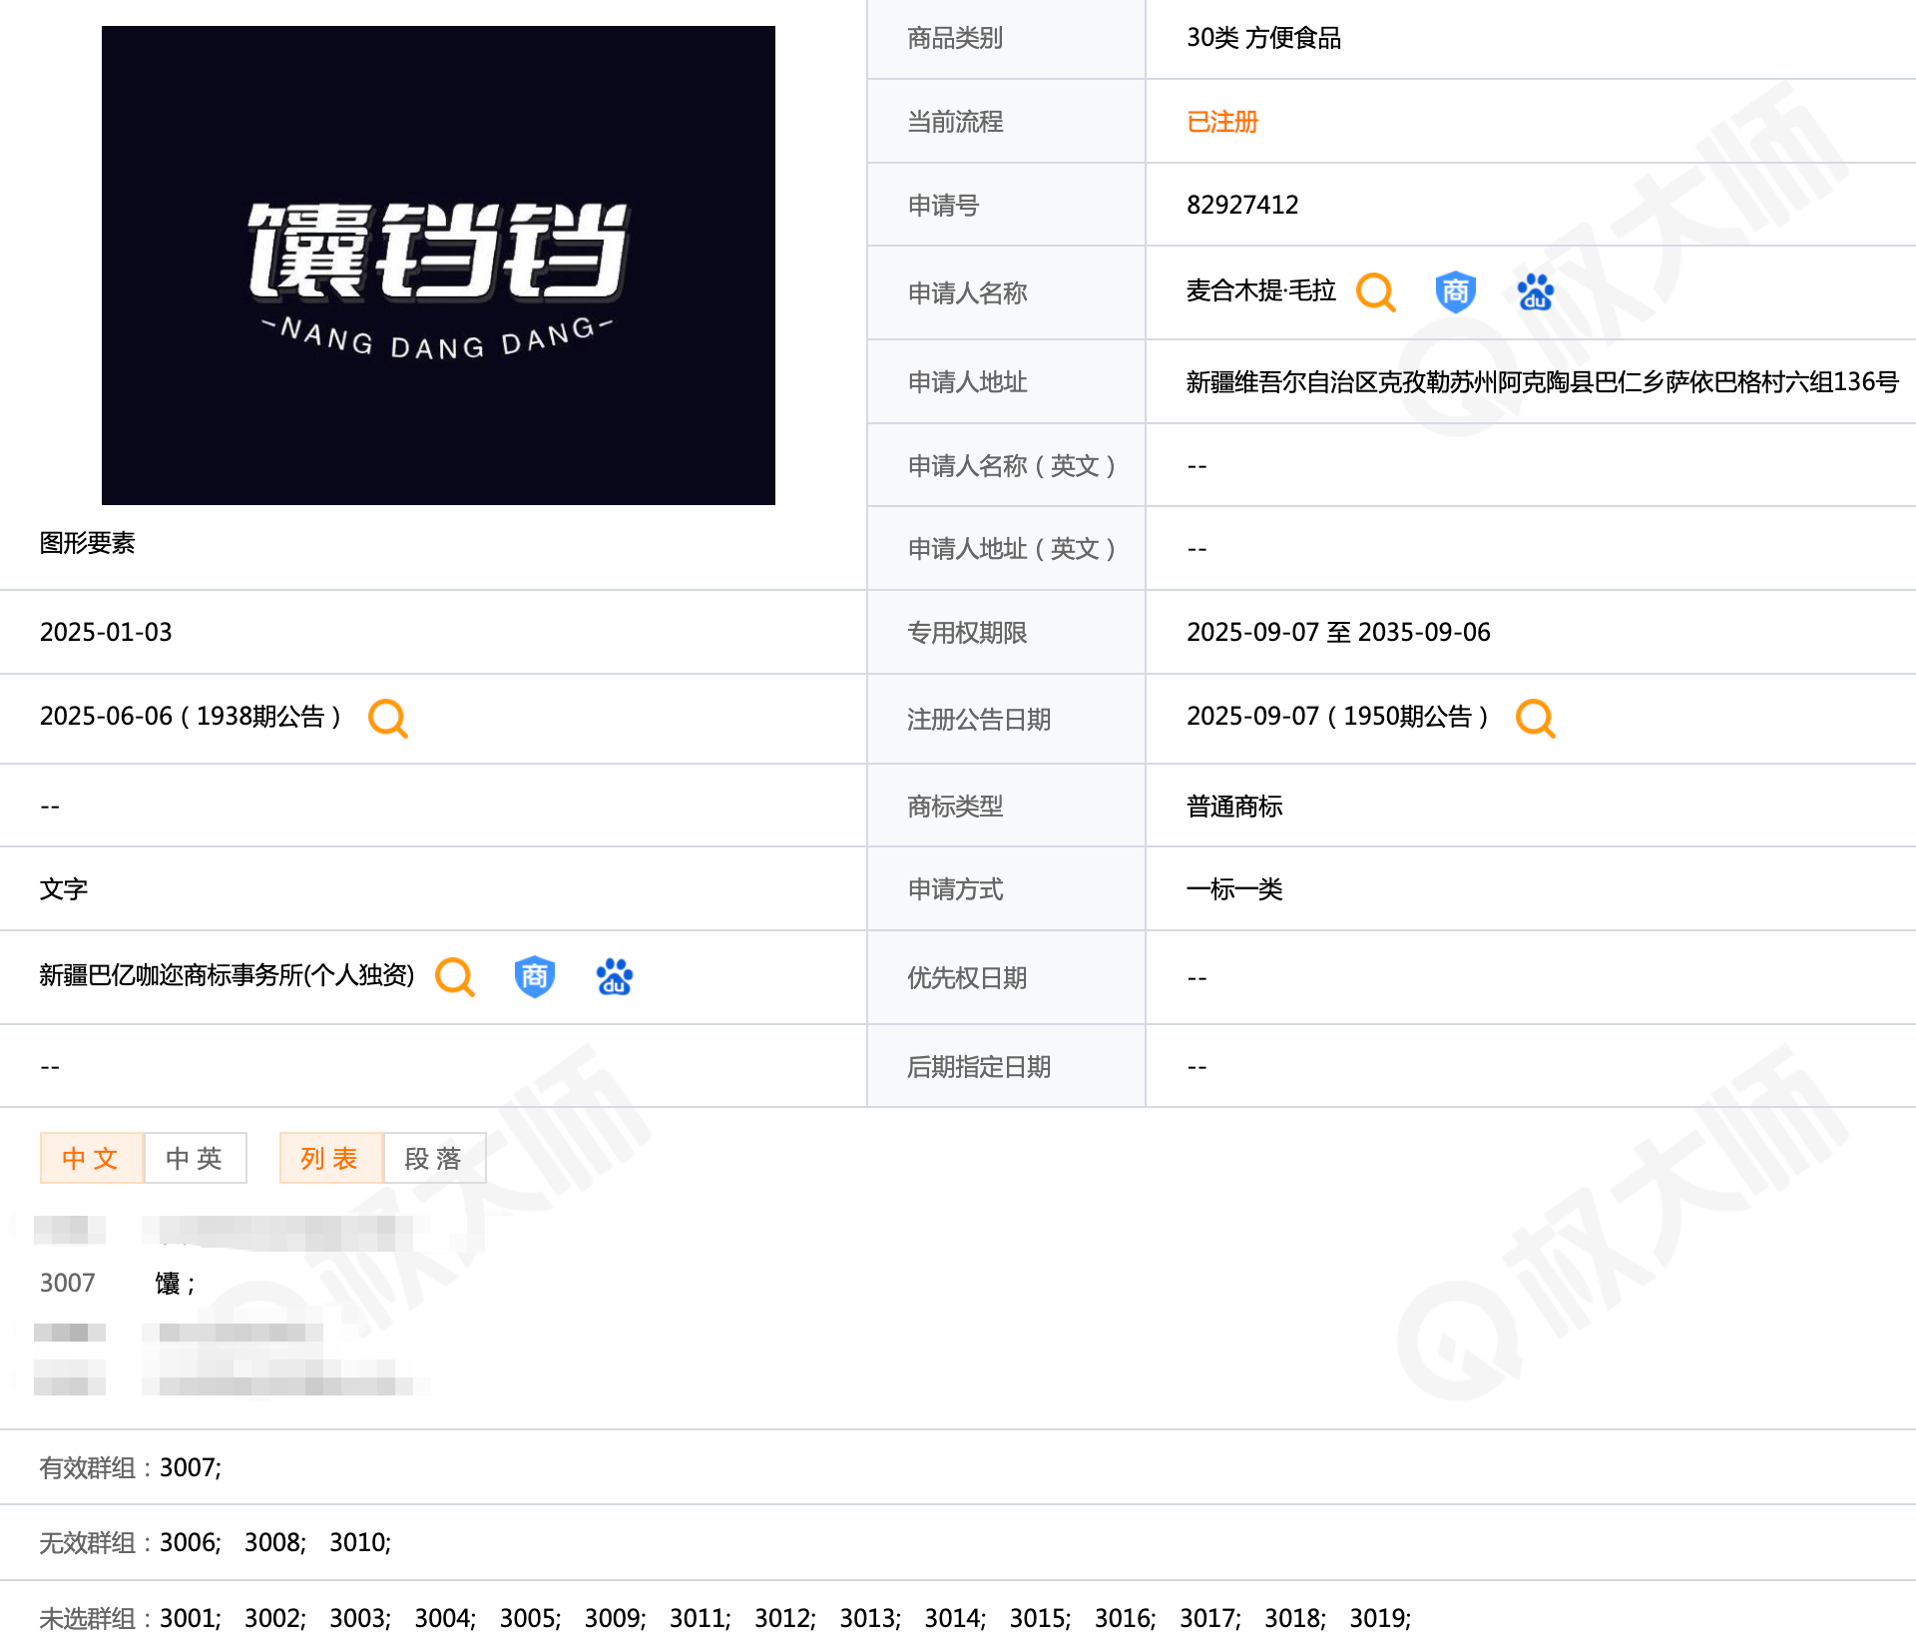Open search icon next to 1950期公告
Image resolution: width=1916 pixels, height=1643 pixels.
[x=1535, y=718]
